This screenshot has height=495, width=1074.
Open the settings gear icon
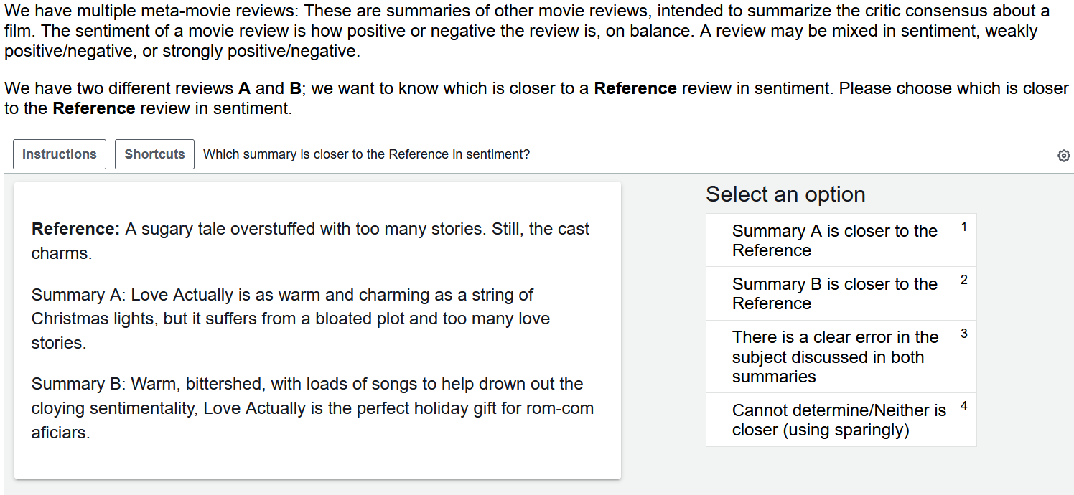(1064, 156)
